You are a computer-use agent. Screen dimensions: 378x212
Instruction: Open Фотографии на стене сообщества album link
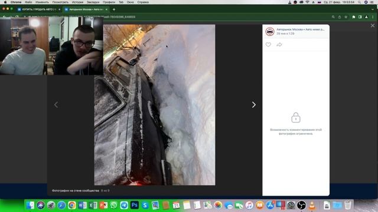coord(76,191)
